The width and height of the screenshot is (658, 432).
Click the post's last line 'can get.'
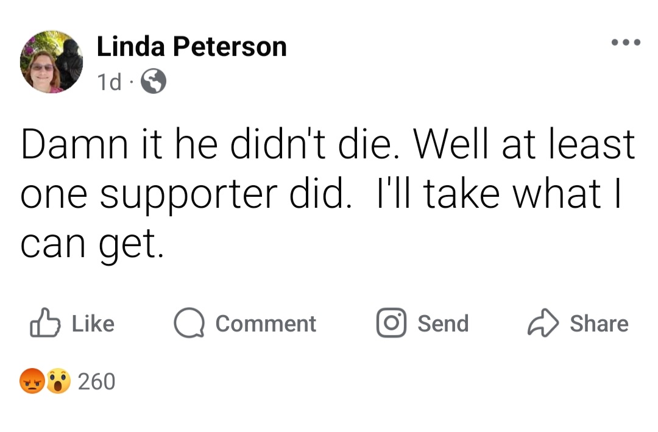(92, 245)
